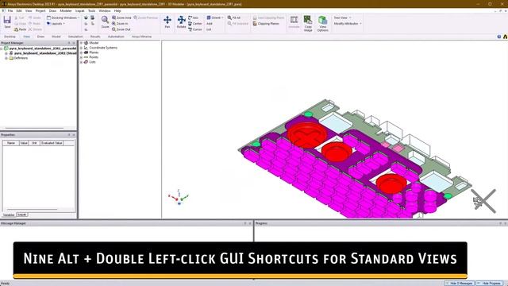This screenshot has width=508, height=286.
Task: Switch to the Simulation ribbon tab
Action: 75,37
